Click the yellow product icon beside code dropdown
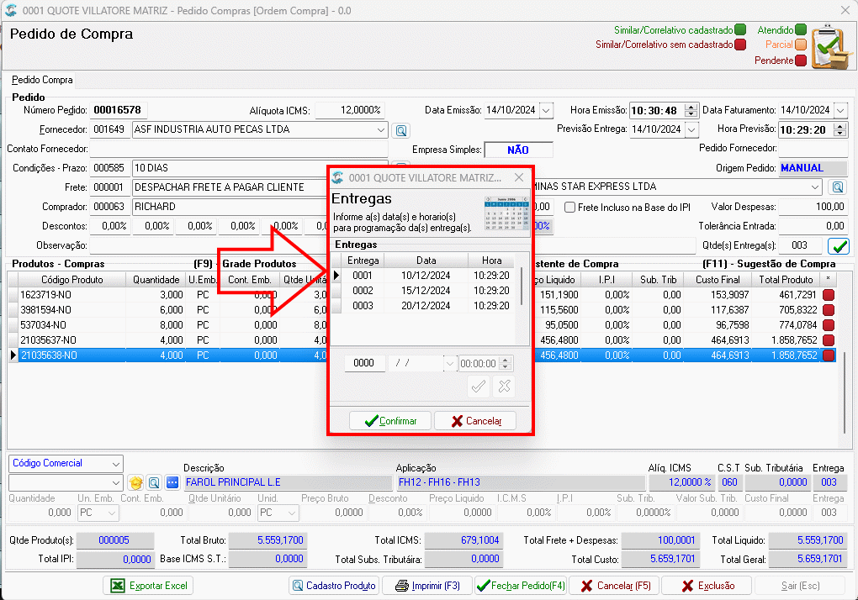Screen dimensions: 858x600 pos(135,482)
